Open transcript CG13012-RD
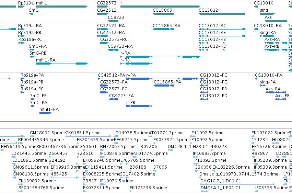The height and width of the screenshot is (193, 292). pos(212,50)
